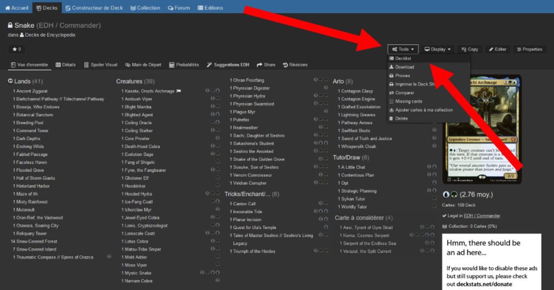Click the Copy deck button
The width and height of the screenshot is (554, 290).
coord(470,49)
